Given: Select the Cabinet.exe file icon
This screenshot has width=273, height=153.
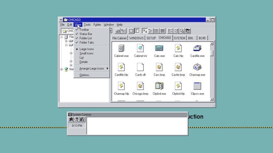Looking at the screenshot, I should click(x=121, y=49).
